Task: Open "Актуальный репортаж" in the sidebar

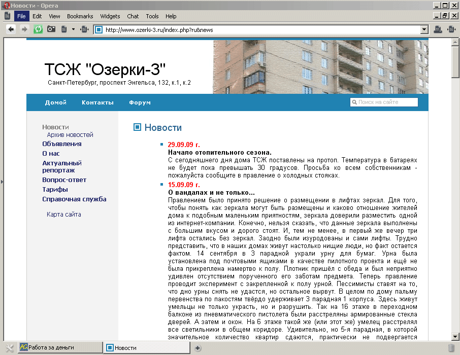Action: tap(62, 166)
